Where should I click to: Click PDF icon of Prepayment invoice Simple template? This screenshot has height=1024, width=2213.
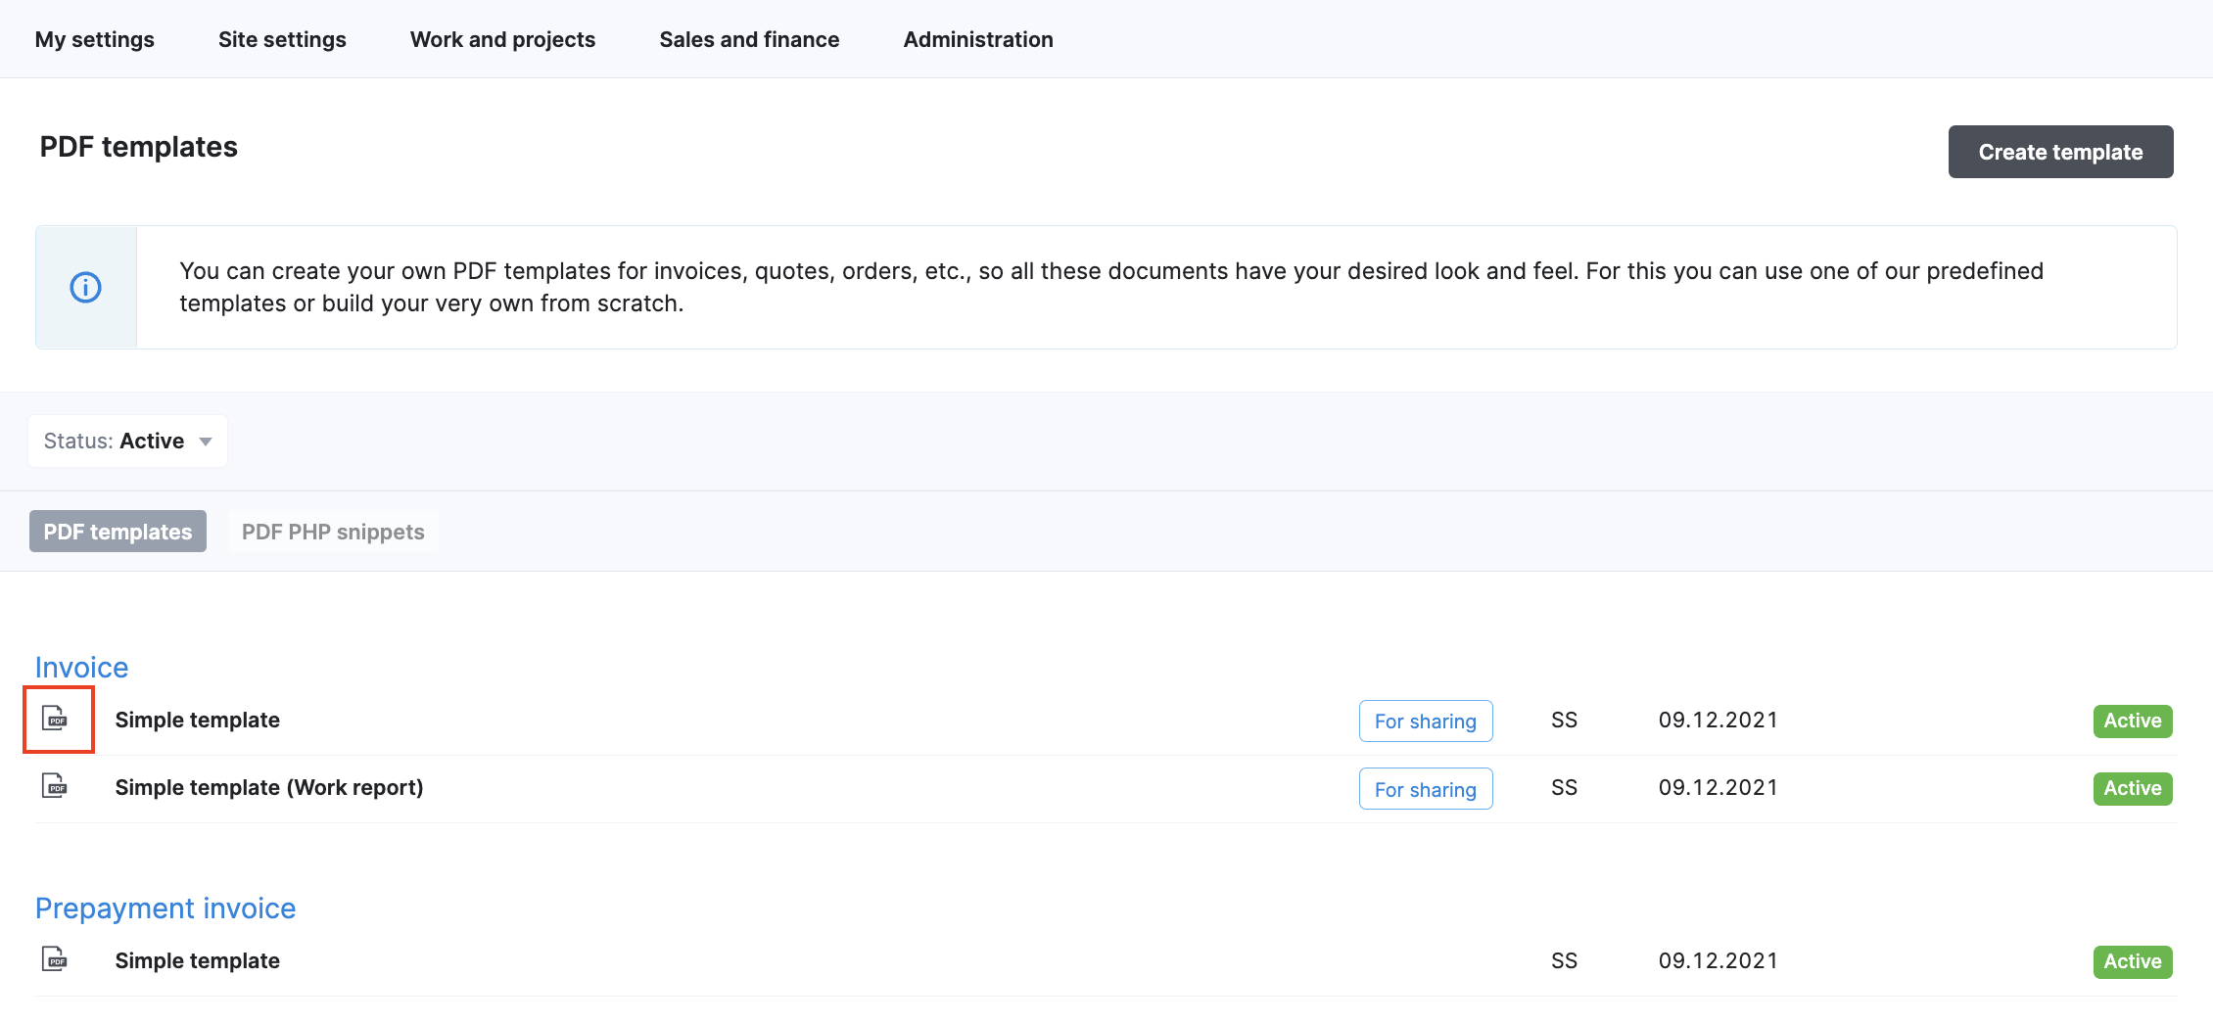pos(55,959)
